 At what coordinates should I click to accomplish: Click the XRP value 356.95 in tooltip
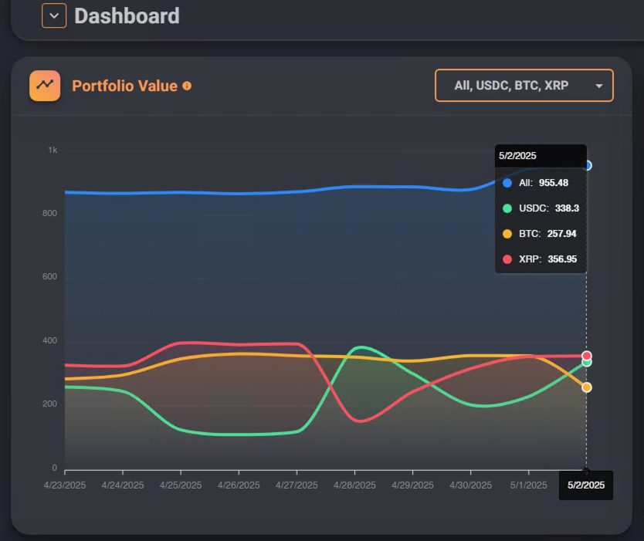point(562,259)
